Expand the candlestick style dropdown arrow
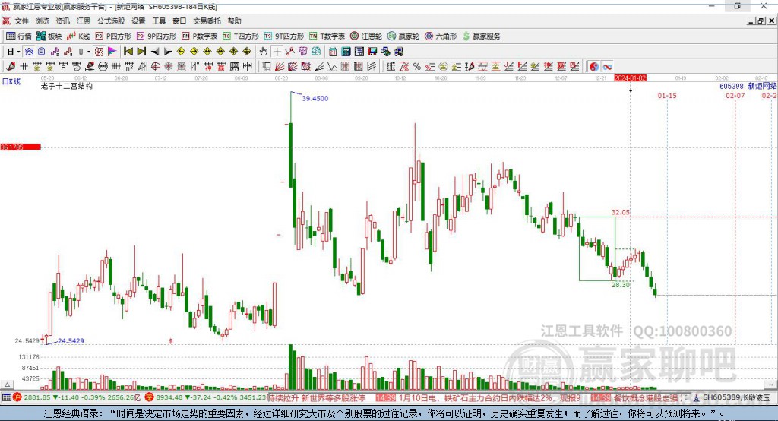 coord(89,52)
